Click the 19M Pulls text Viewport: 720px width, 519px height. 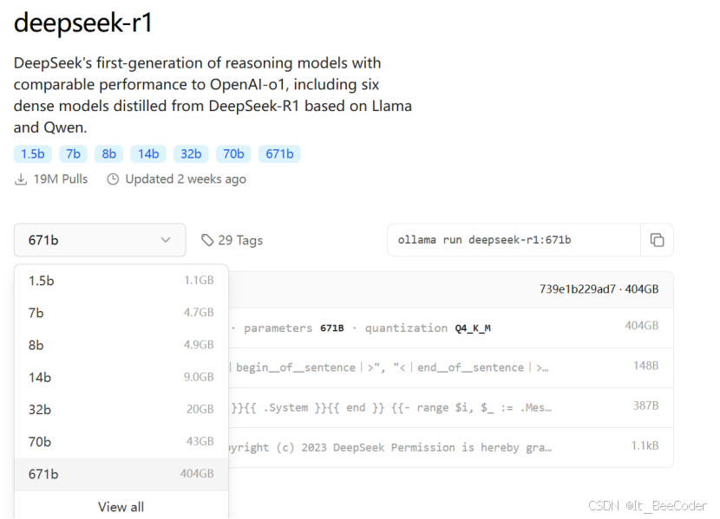point(60,178)
